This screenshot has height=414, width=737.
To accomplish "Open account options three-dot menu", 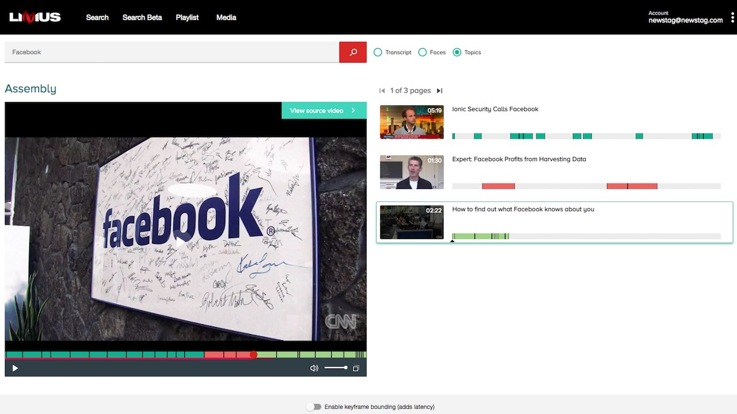I will click(x=732, y=17).
